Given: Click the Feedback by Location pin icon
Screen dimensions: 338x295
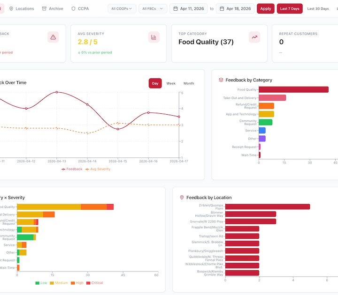Looking at the screenshot, I should click(x=182, y=198).
